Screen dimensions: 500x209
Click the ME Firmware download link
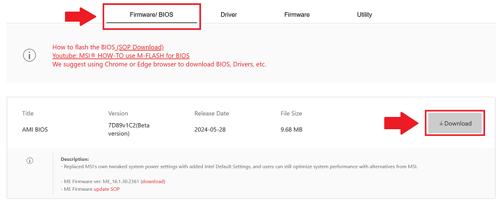click(153, 182)
